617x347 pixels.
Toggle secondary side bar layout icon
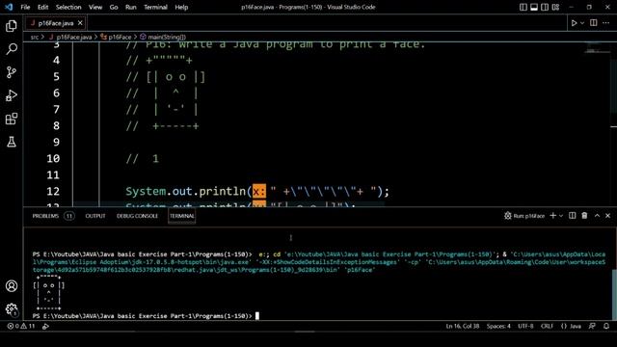point(545,7)
